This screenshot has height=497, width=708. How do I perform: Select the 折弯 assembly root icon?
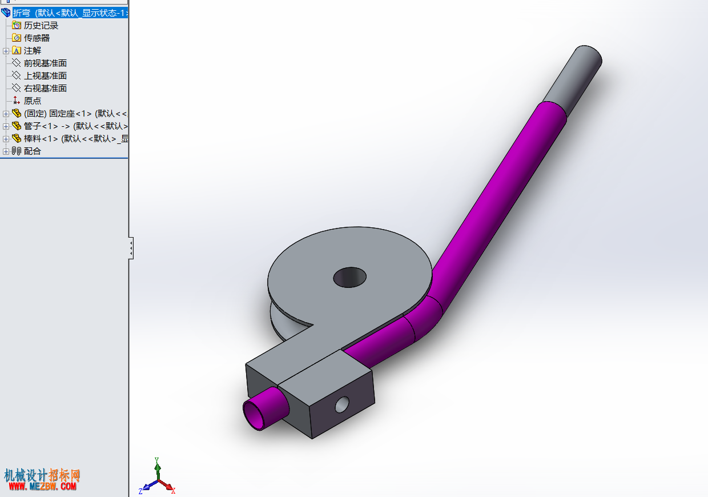[x=6, y=13]
